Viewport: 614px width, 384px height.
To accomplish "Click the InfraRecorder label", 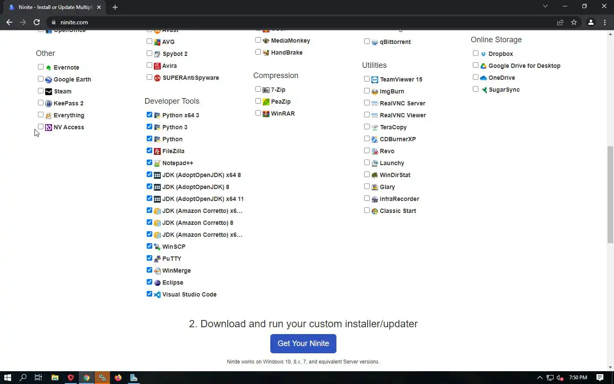I will [400, 199].
